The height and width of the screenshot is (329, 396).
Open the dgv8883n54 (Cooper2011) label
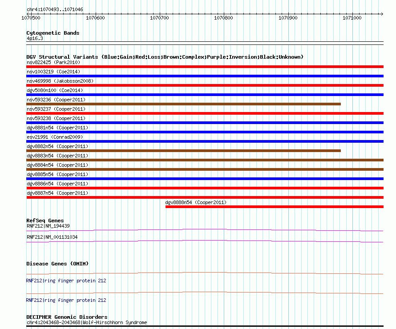point(57,156)
